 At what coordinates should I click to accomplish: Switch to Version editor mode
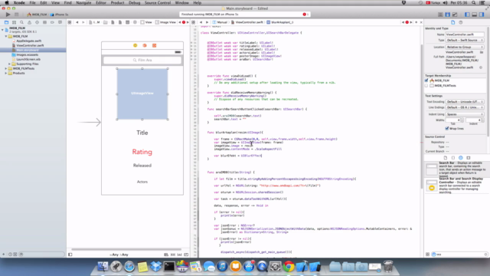455,15
